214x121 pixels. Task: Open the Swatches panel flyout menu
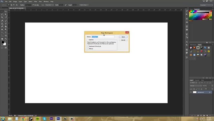click(213, 9)
